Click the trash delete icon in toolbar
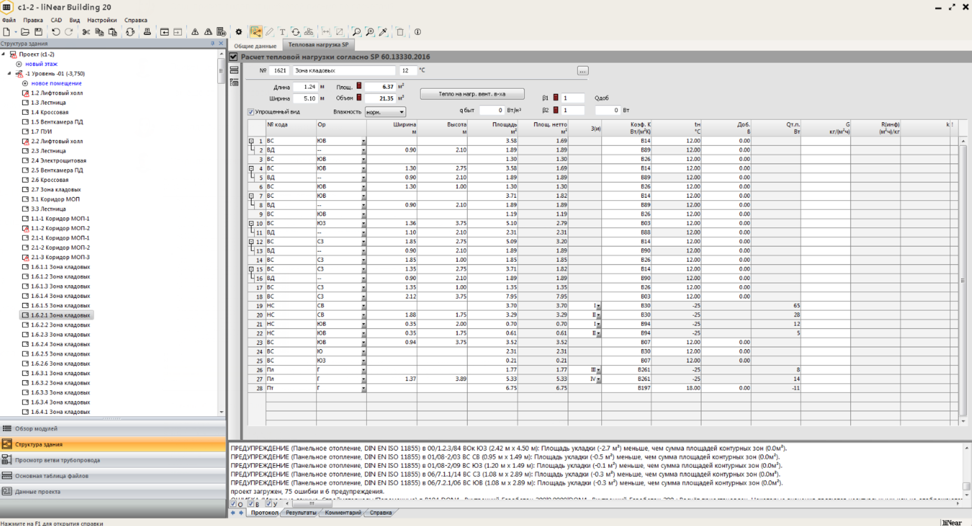972x526 pixels. pos(400,32)
